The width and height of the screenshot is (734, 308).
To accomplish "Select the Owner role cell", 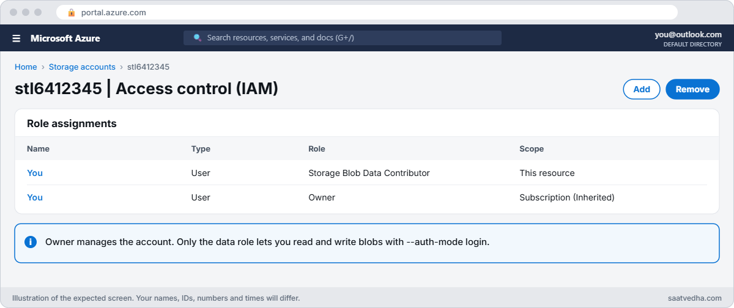I will [x=322, y=197].
